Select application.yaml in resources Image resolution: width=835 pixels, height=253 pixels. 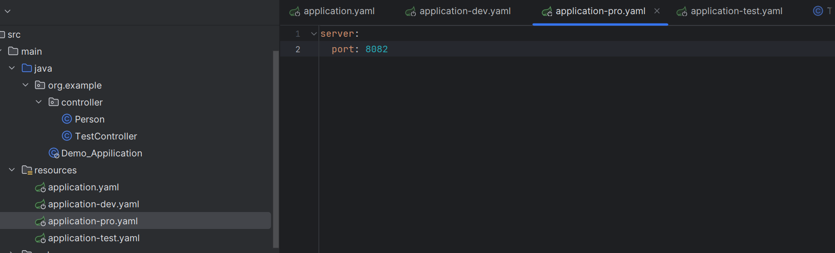point(83,187)
